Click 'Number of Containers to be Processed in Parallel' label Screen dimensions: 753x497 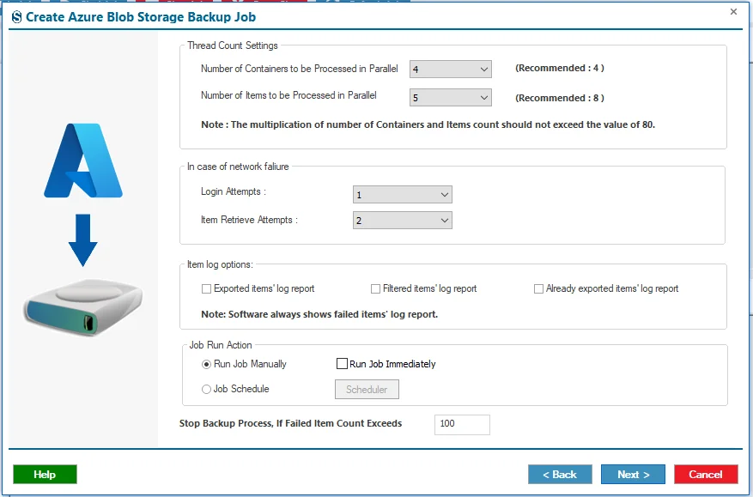pos(299,69)
